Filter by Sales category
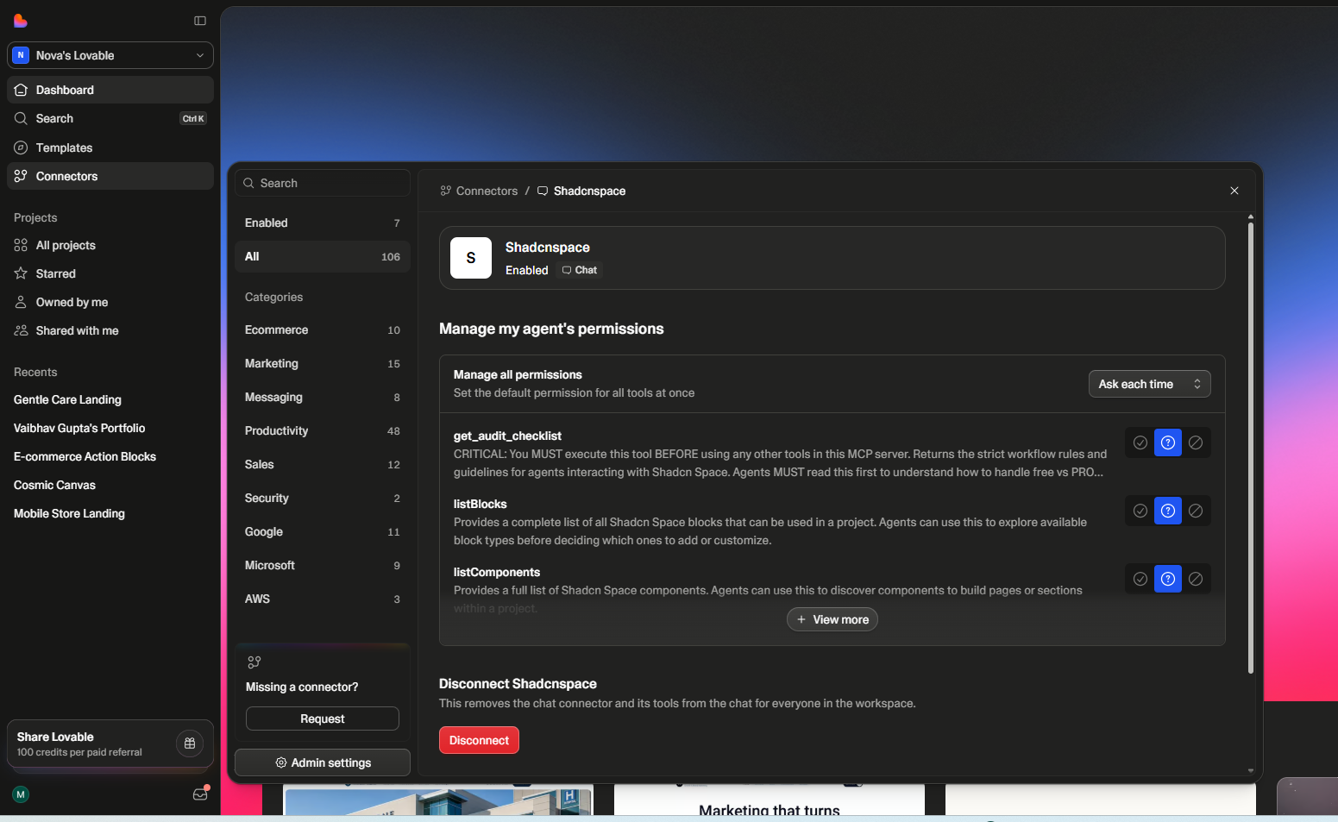 (x=323, y=464)
